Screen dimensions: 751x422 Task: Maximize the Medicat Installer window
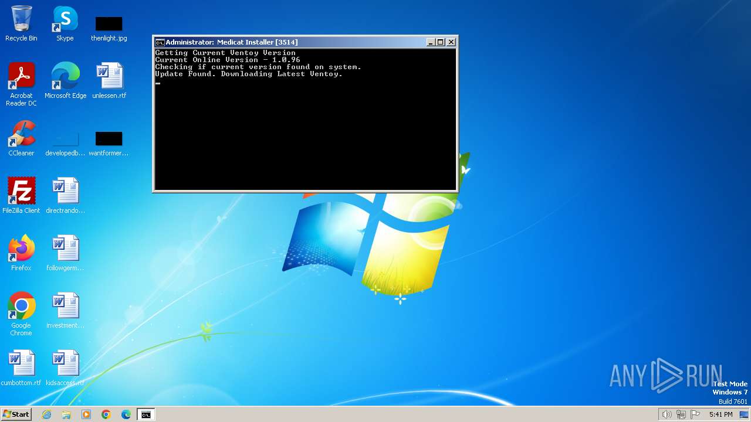point(441,42)
